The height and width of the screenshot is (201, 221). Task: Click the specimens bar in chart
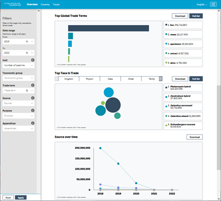70,44
